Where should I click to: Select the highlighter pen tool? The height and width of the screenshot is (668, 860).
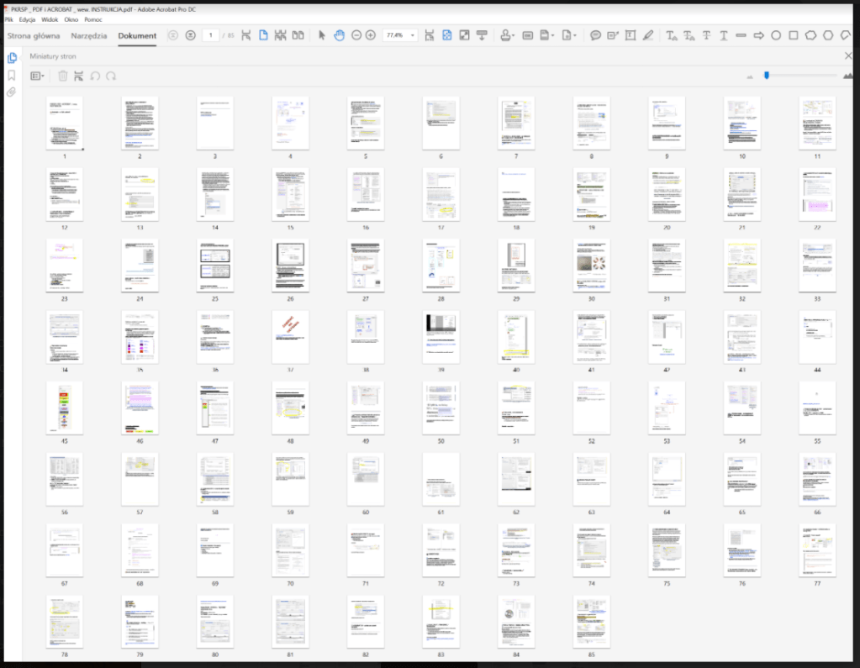[647, 35]
